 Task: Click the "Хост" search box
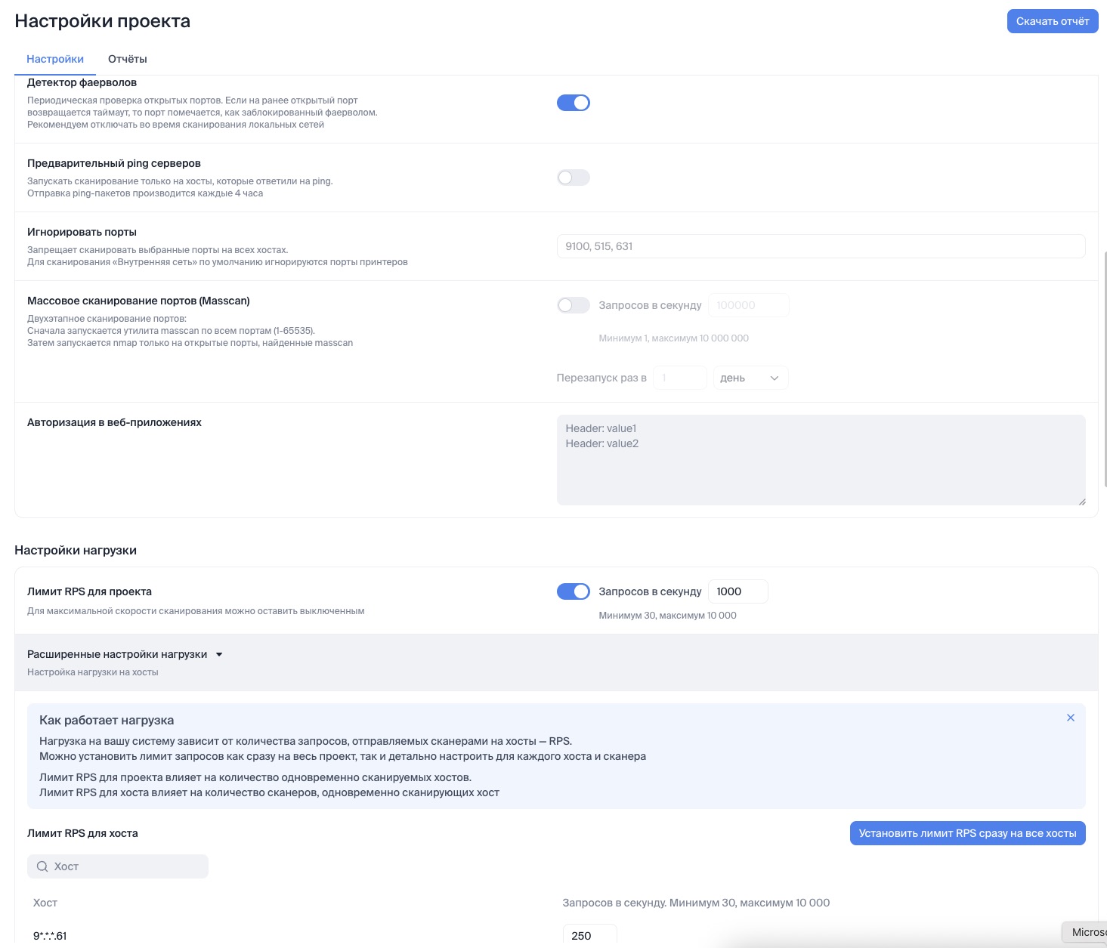(x=125, y=866)
